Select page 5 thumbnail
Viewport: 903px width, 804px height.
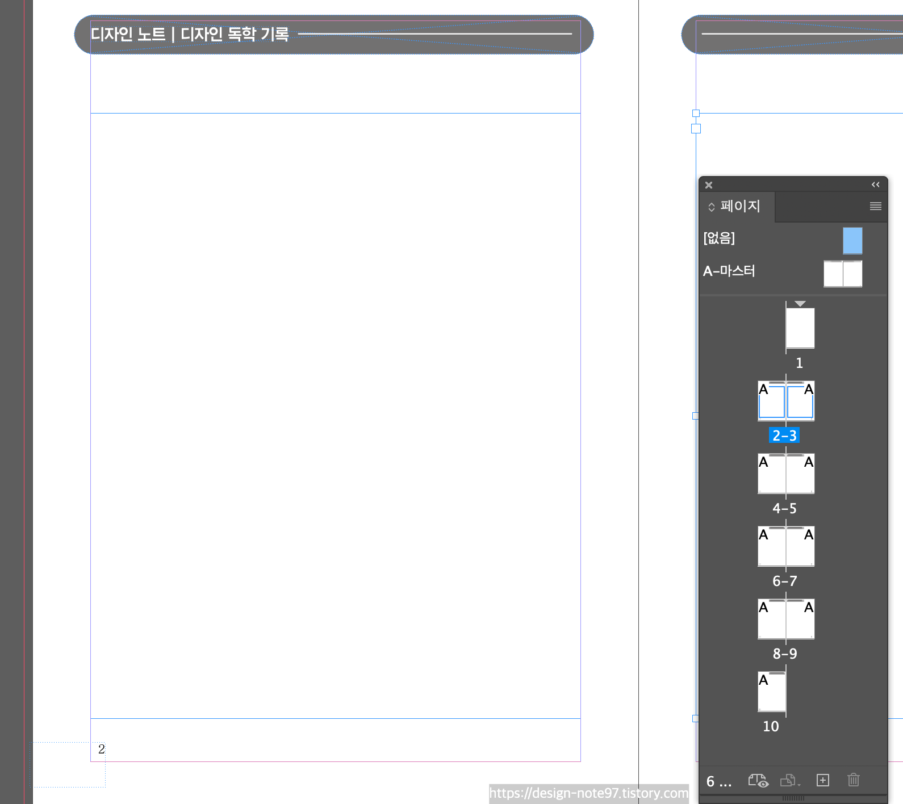click(x=800, y=474)
